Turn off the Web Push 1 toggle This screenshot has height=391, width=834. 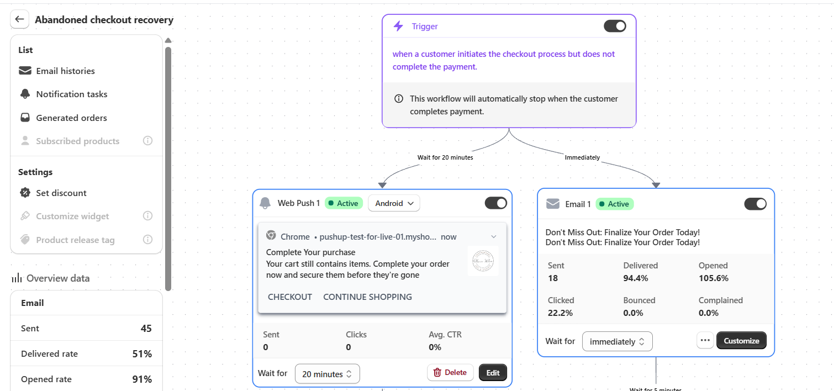(495, 203)
